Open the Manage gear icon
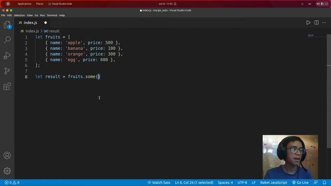331x186 pixels. 7,171
